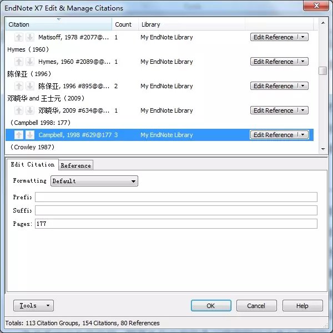333x333 pixels.
Task: Click into the Prefix input field
Action: (x=176, y=197)
